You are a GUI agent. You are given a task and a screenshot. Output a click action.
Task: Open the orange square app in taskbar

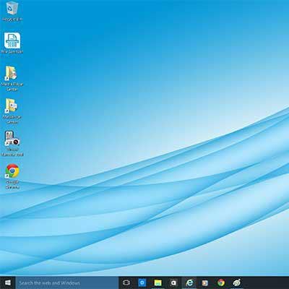[205, 282]
